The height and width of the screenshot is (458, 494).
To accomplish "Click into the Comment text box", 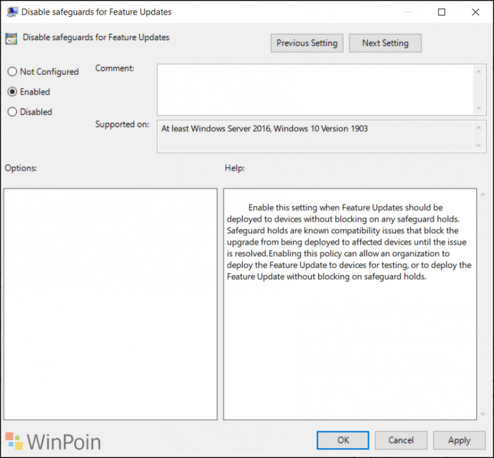I will [316, 90].
